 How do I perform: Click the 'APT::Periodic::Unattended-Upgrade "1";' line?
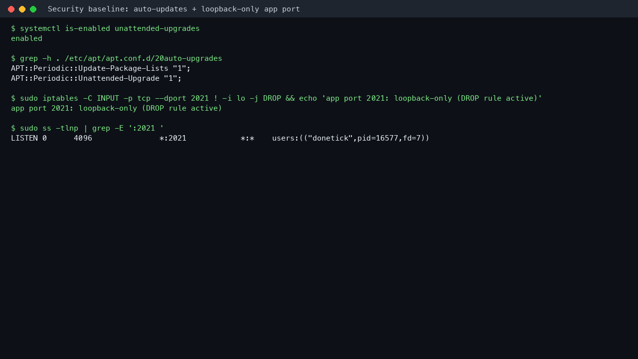96,78
